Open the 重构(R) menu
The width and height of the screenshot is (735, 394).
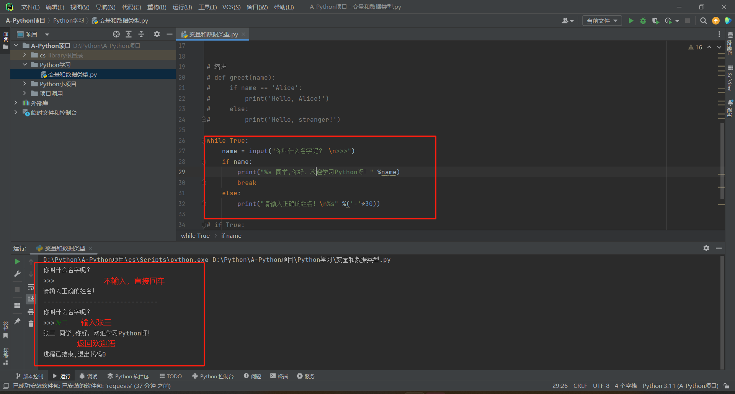point(157,7)
